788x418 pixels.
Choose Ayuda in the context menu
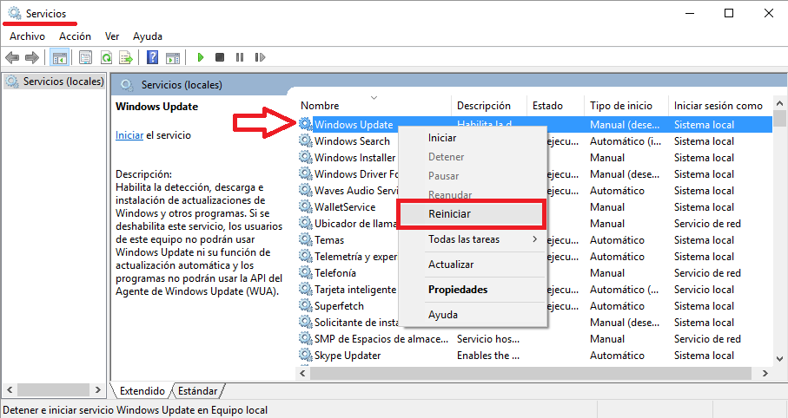tap(473, 315)
